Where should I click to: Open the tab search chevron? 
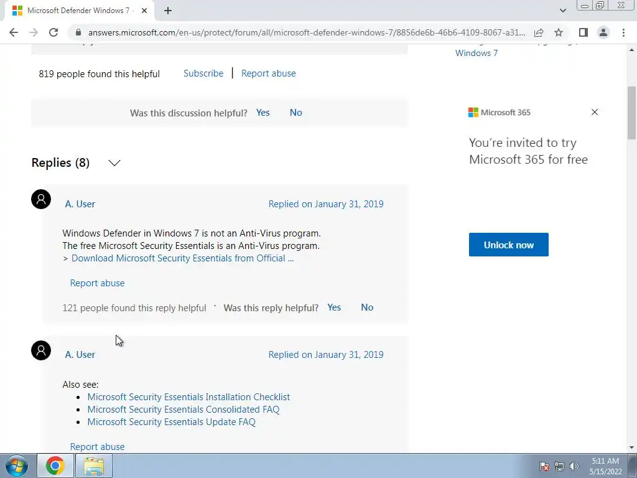click(x=562, y=11)
